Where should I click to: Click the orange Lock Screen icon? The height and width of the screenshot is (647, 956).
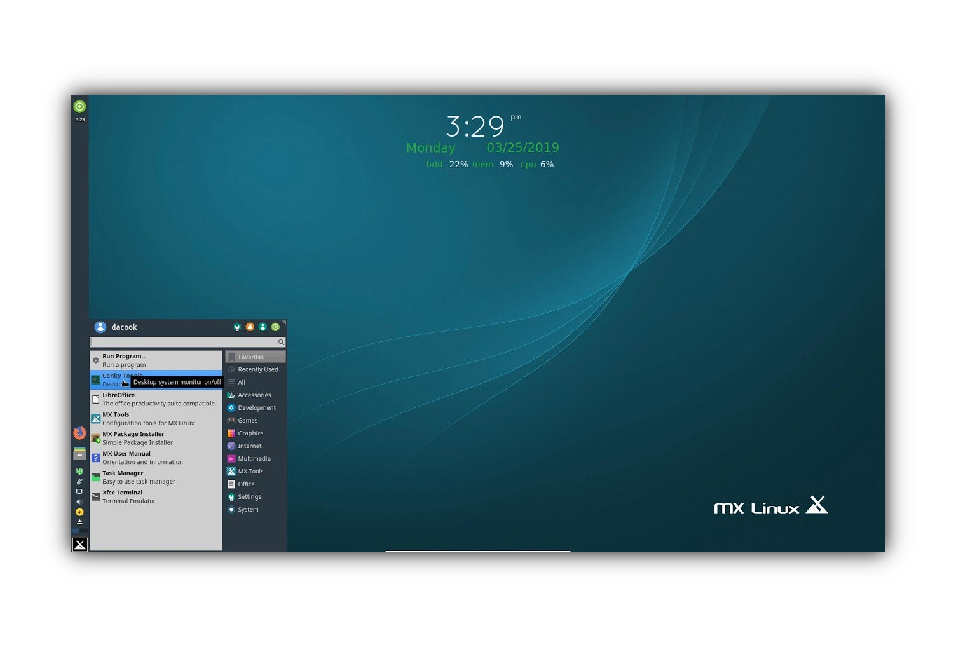(x=250, y=327)
